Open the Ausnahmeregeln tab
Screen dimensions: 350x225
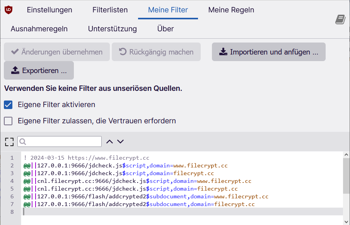tap(39, 29)
